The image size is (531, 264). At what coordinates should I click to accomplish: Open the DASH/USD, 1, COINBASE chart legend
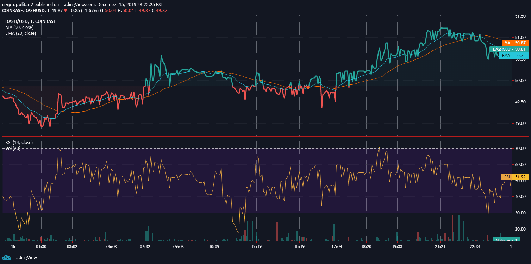point(30,21)
